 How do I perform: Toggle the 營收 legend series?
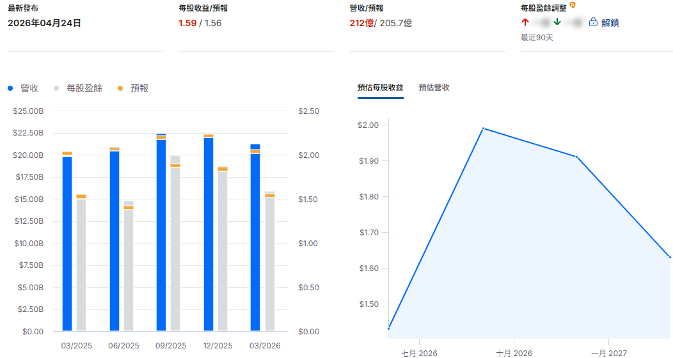[23, 88]
